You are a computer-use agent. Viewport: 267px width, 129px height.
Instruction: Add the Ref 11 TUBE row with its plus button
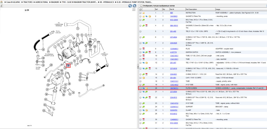[140, 59]
